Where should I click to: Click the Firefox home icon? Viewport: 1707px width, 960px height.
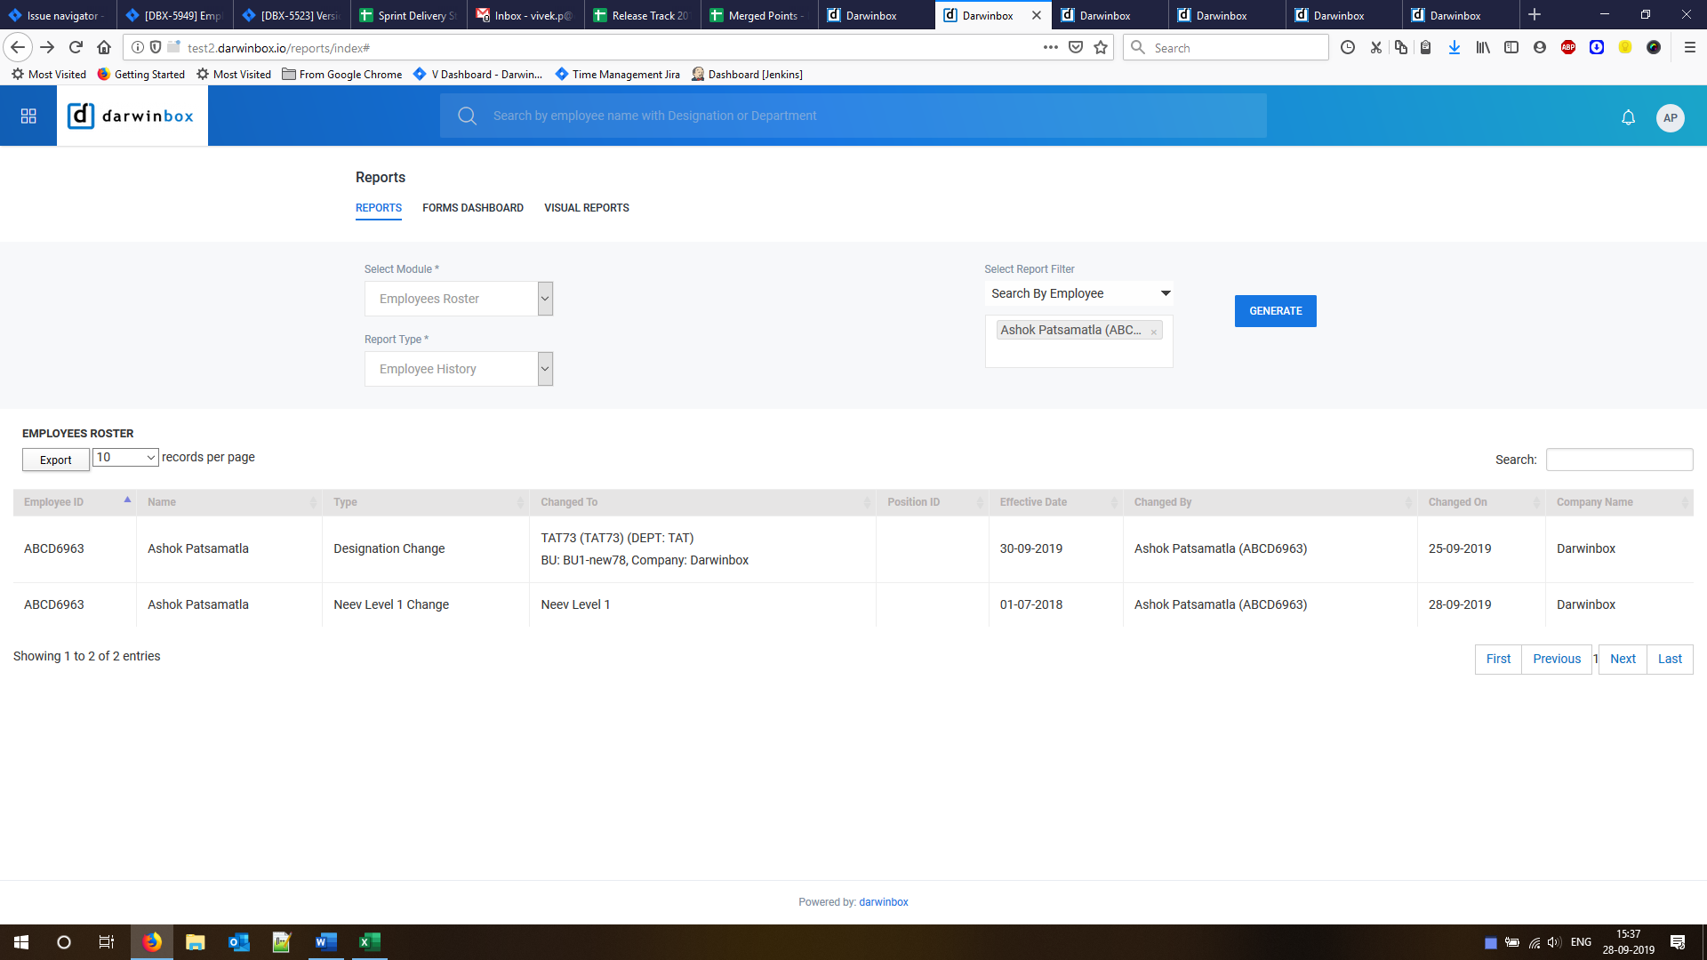click(x=104, y=48)
